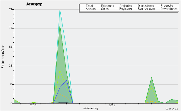Image resolution: width=181 pixels, height=111 pixels.
Task: Click the 19 y-axis value
Action: point(11,84)
